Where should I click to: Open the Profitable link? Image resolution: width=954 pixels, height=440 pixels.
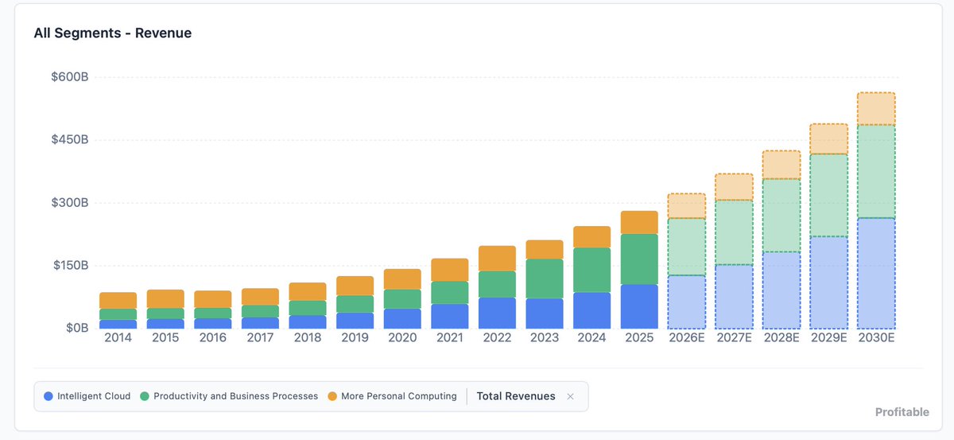tap(902, 412)
